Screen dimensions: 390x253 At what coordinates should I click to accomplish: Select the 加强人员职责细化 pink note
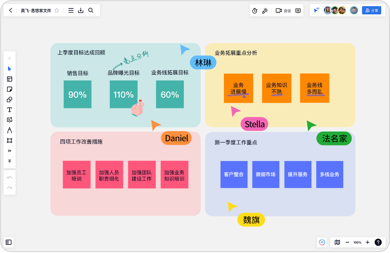point(109,175)
